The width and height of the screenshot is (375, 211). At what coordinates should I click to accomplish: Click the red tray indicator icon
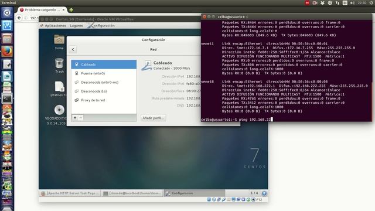point(307,3)
